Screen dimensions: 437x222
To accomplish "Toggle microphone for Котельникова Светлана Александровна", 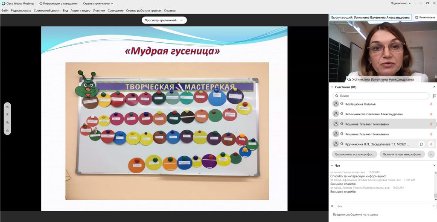I will point(431,114).
